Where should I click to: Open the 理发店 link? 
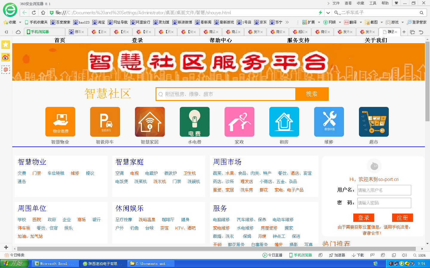[x=247, y=182]
